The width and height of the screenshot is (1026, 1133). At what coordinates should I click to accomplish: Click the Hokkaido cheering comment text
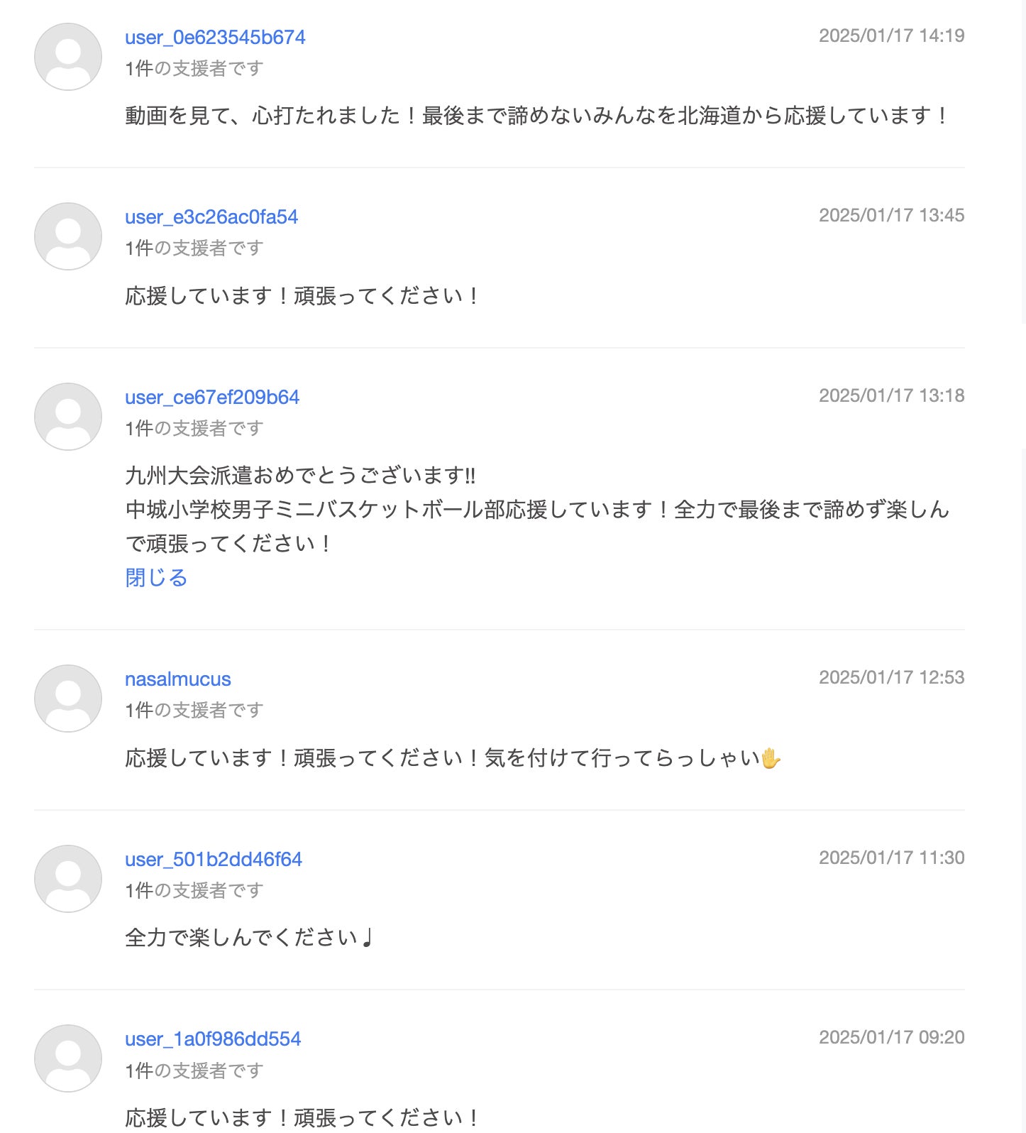536,116
